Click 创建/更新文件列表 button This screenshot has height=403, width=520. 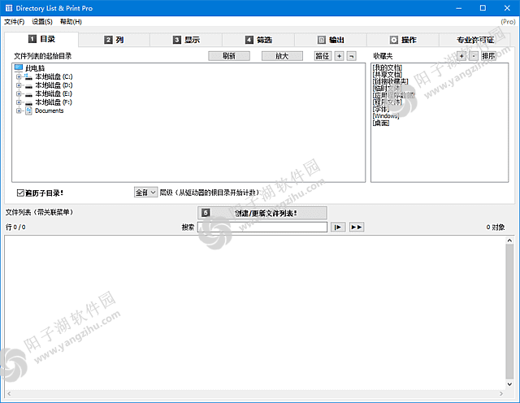pyautogui.click(x=262, y=213)
